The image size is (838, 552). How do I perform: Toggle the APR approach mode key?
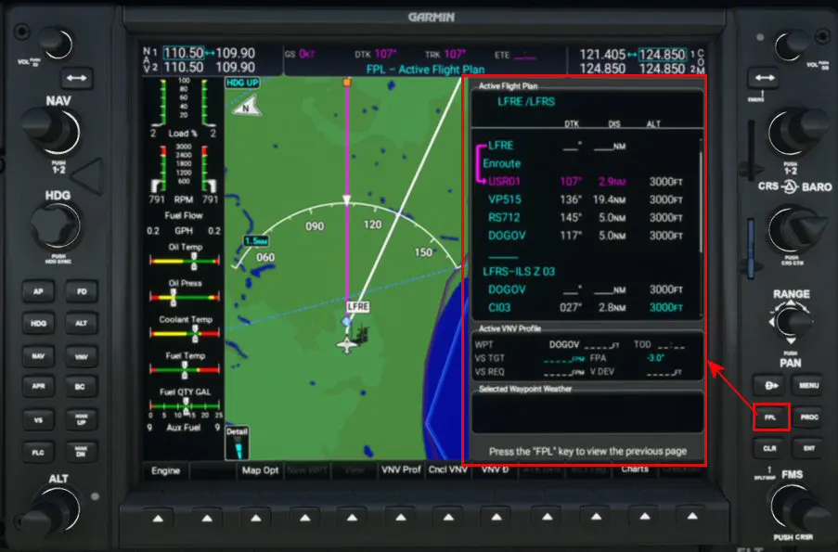coord(38,386)
